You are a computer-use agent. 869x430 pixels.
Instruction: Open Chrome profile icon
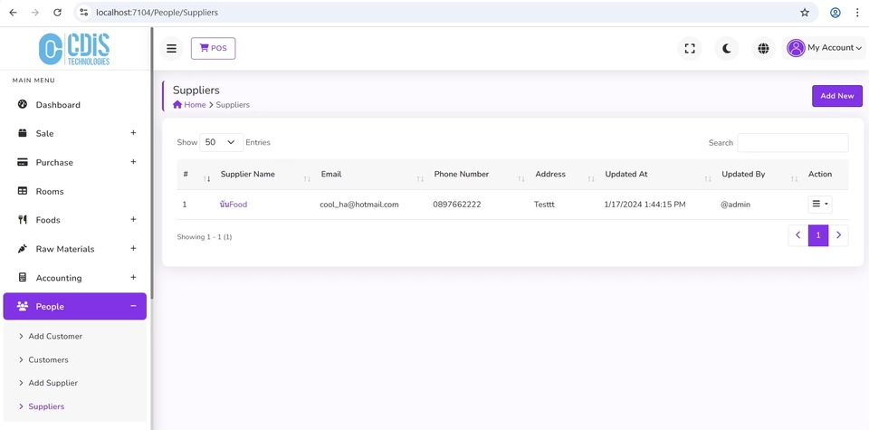835,13
